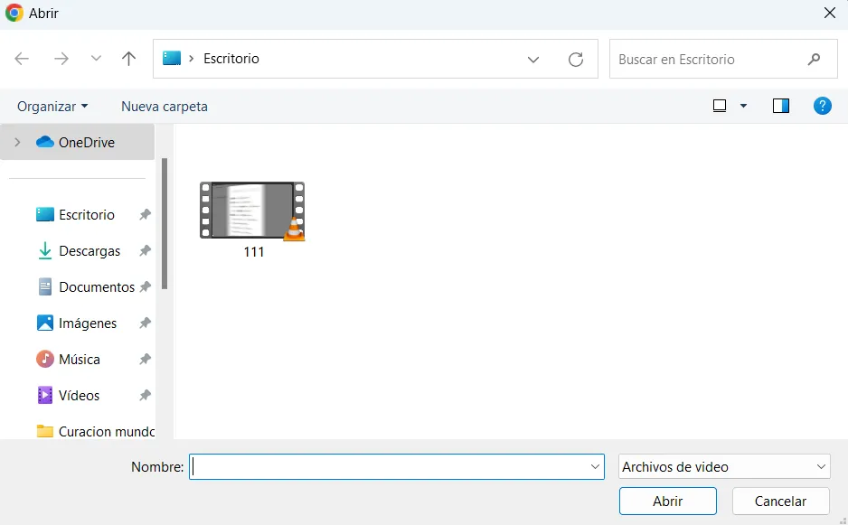Image resolution: width=848 pixels, height=525 pixels.
Task: Focus the Buscar en Escritorio search box
Action: pos(710,59)
